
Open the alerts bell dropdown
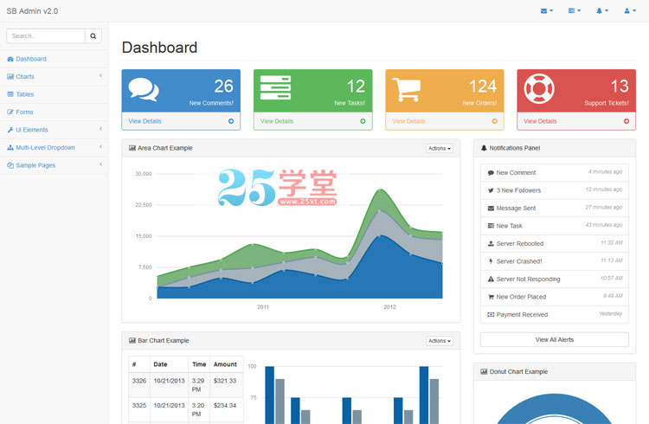click(x=601, y=10)
